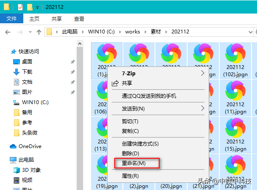The width and height of the screenshot is (257, 190).
Task: Open the quick access toolbar customize dropdown
Action: tap(38, 8)
